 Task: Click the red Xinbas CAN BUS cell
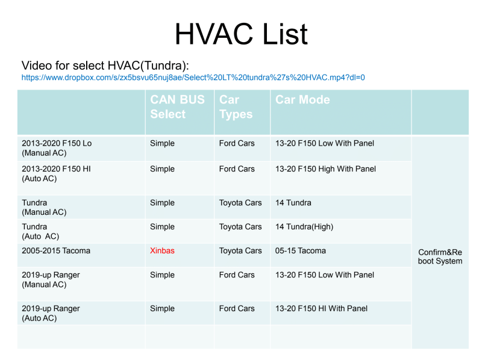pyautogui.click(x=162, y=250)
